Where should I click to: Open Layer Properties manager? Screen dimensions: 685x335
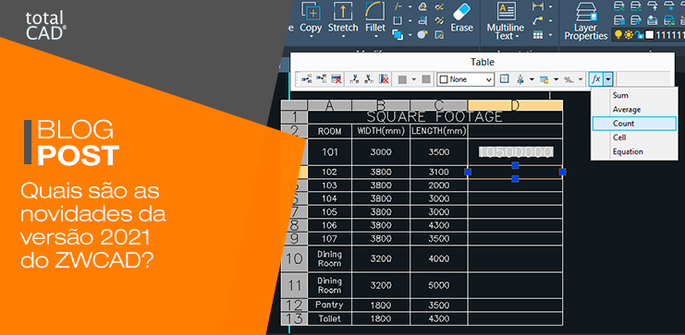[x=585, y=21]
